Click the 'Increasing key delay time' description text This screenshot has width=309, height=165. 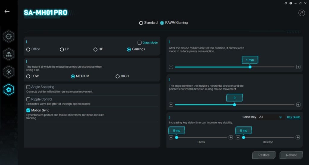(x=201, y=123)
